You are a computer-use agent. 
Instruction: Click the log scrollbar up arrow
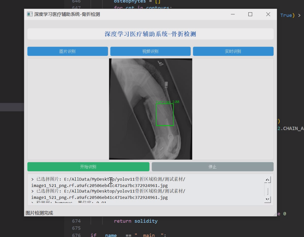(267, 180)
